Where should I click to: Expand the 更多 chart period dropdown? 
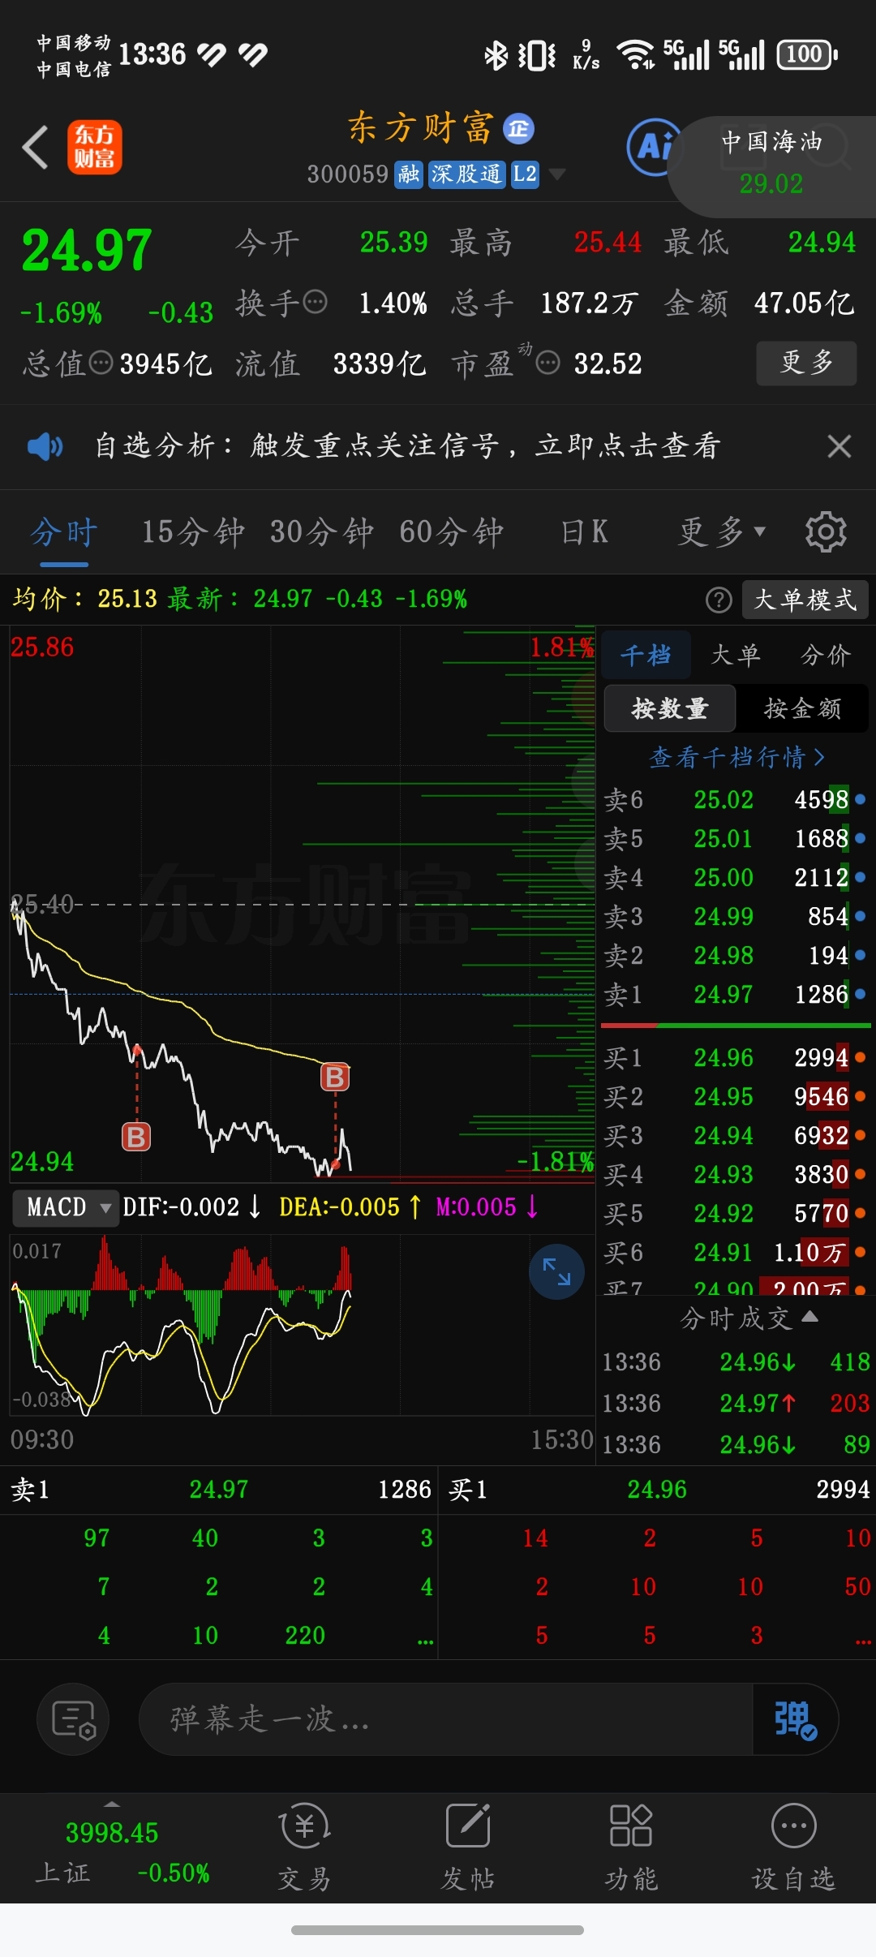[x=722, y=532]
